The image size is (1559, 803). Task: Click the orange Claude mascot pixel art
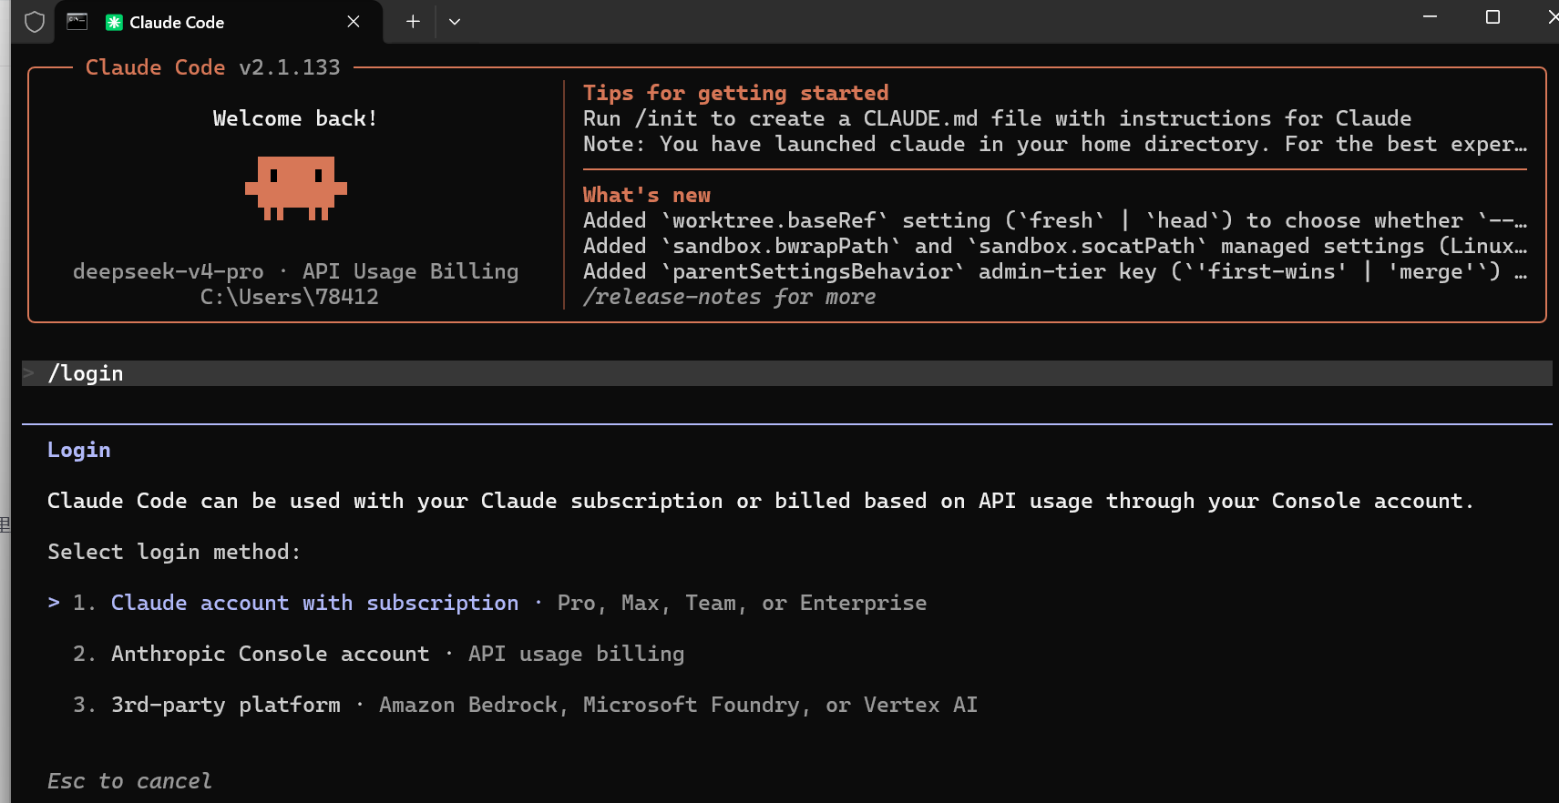tap(296, 188)
